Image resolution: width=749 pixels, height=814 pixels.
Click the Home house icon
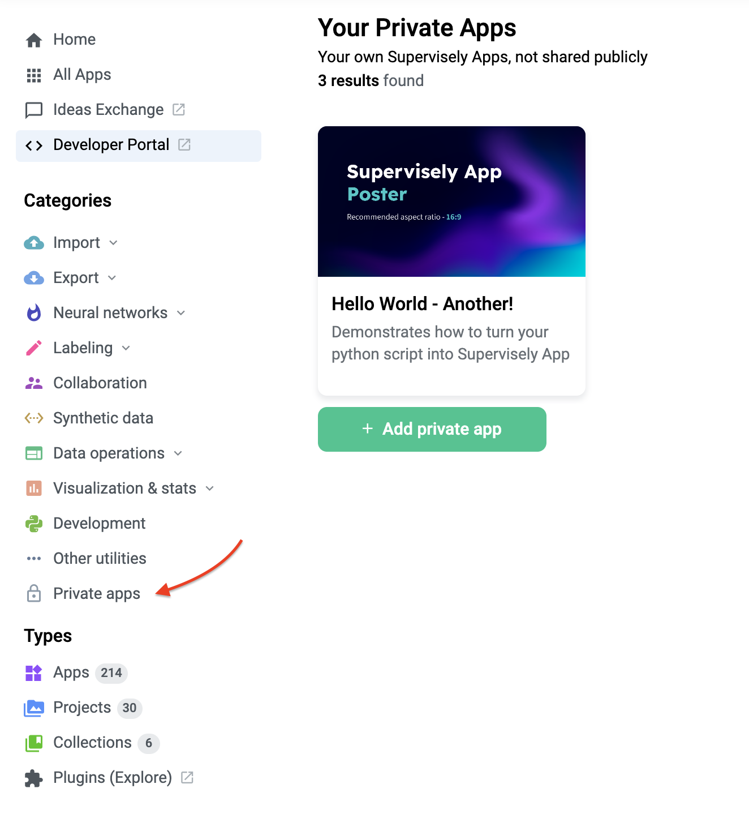pos(34,40)
